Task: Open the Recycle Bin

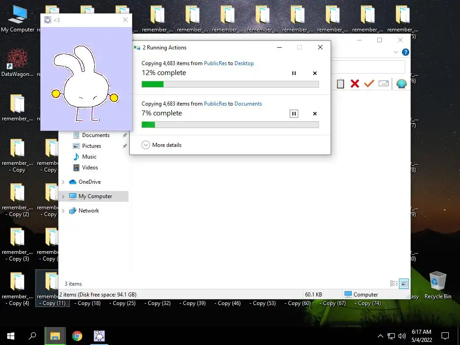Action: [438, 285]
